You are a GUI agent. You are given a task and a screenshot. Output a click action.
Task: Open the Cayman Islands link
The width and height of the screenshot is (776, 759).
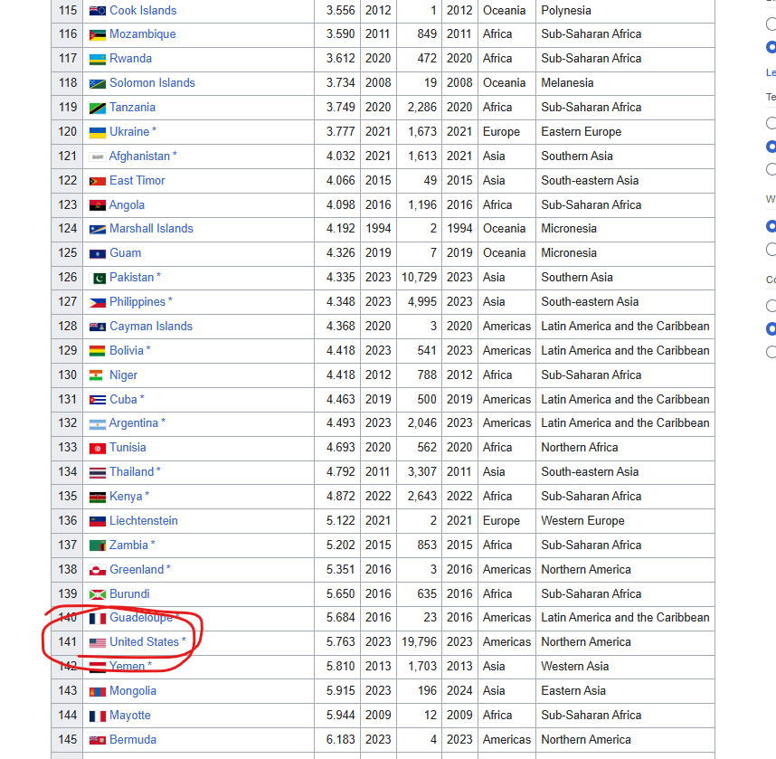pos(151,326)
